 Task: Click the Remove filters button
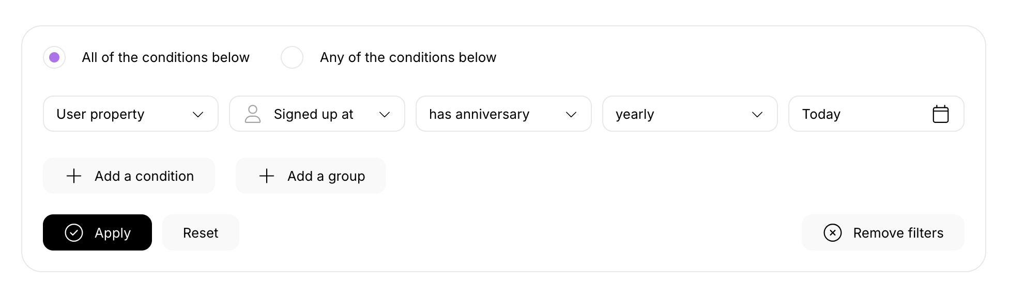point(883,233)
